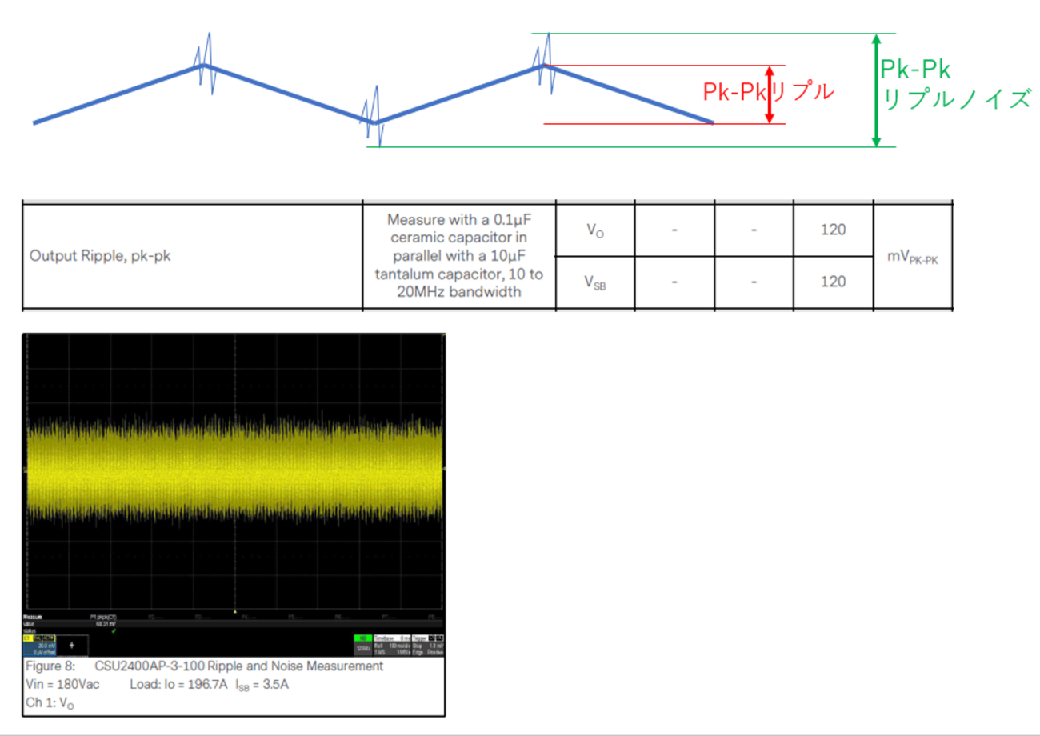Select the empty P8 measurement slot
1040x736 pixels.
coord(436,617)
